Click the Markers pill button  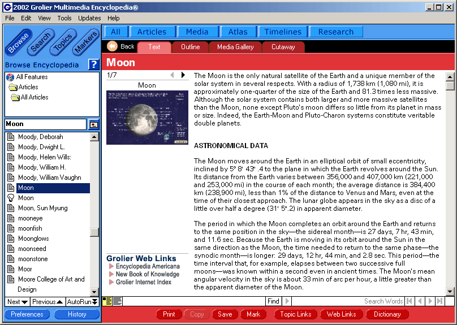[85, 42]
